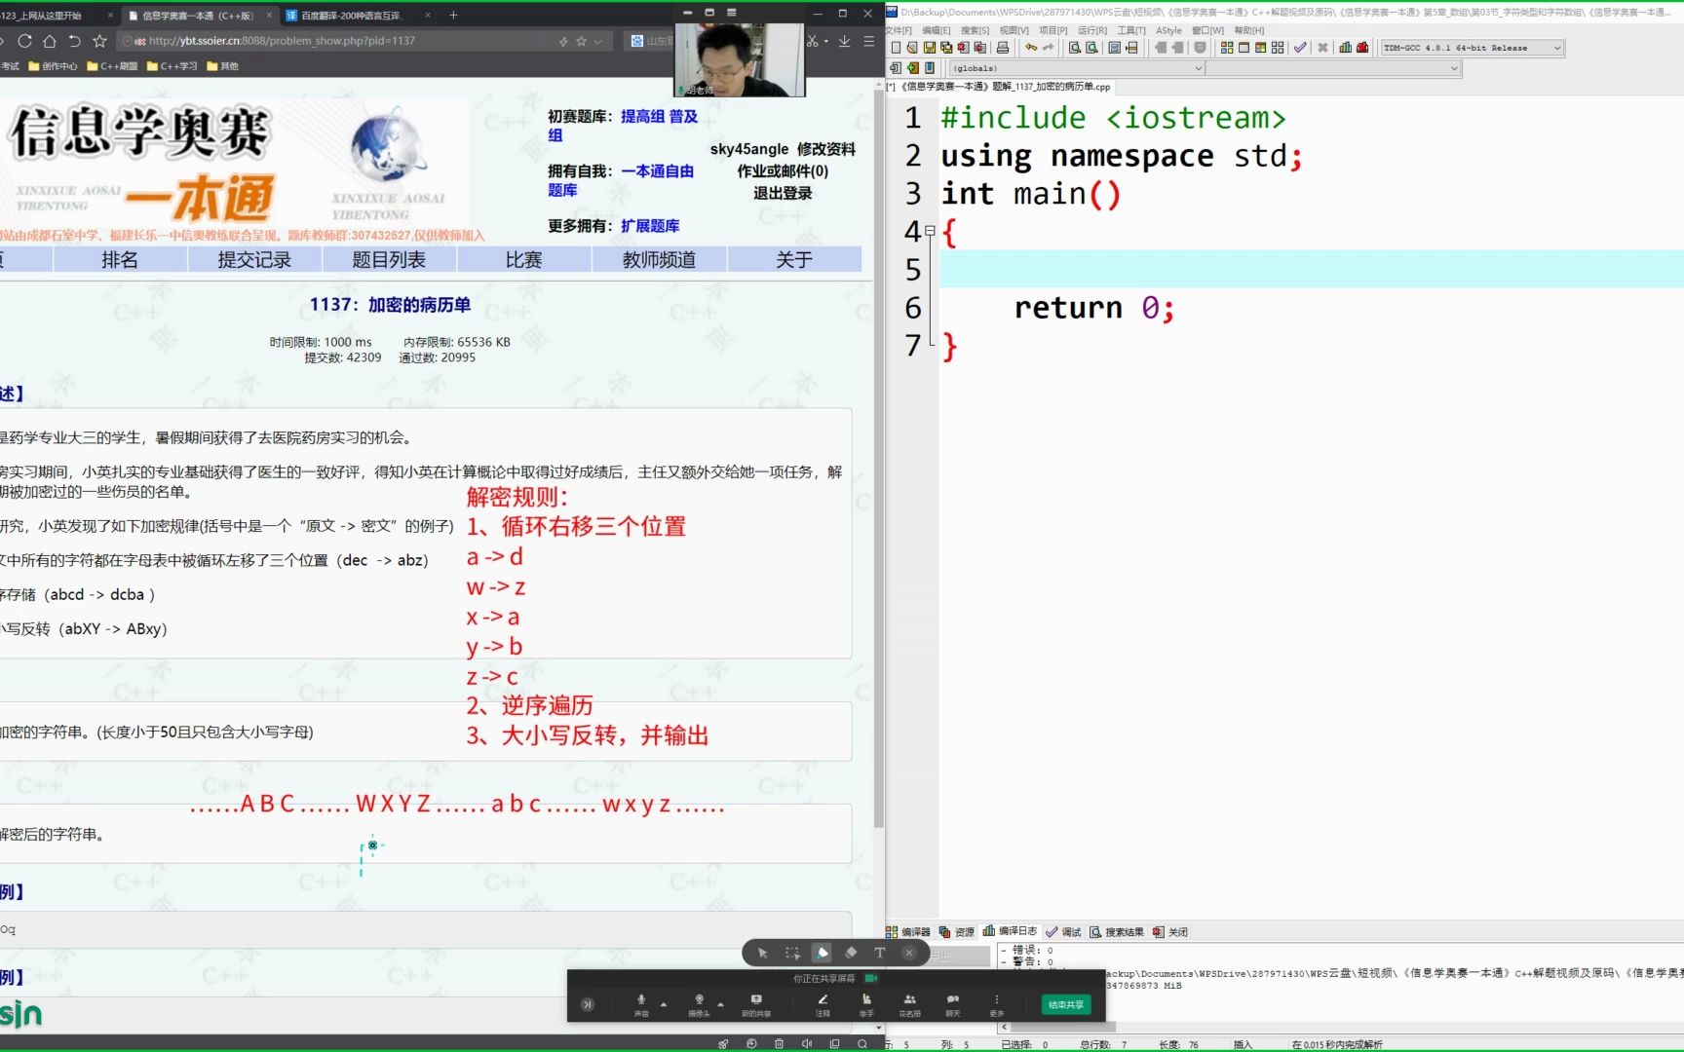Switch to the 编译日志 panel tab
This screenshot has width=1684, height=1052.
pos(1010,931)
